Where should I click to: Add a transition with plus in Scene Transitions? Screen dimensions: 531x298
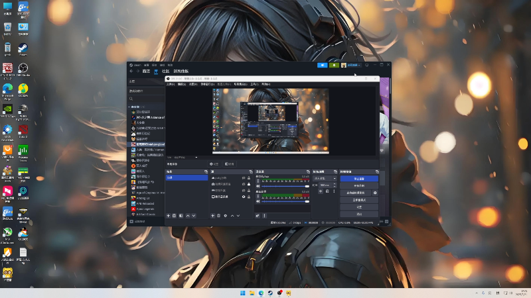(321, 191)
